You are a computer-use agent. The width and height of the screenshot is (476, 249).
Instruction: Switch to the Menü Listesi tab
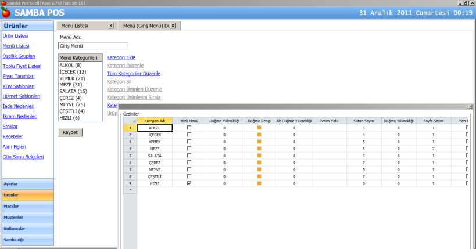point(74,26)
